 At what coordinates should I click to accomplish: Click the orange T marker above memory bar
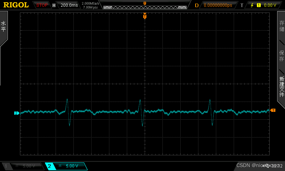pyautogui.click(x=145, y=4)
